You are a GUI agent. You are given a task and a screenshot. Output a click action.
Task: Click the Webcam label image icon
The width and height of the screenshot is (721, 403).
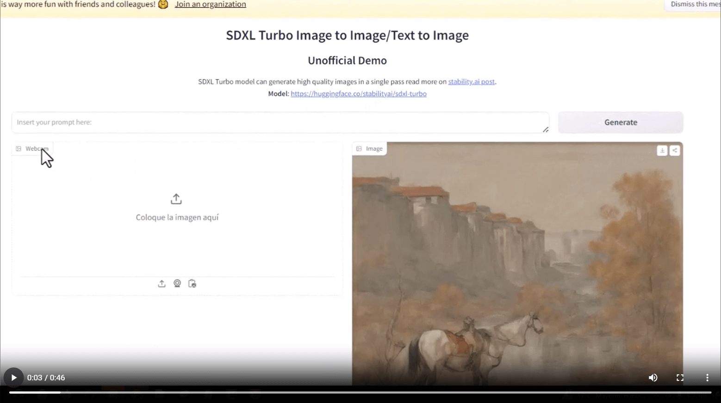pyautogui.click(x=19, y=149)
